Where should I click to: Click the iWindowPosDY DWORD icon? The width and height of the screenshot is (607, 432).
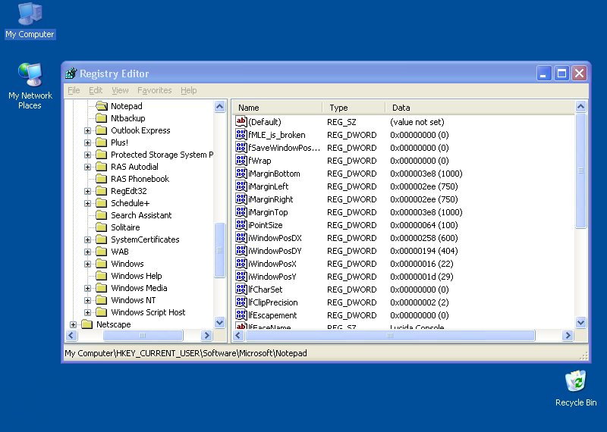coord(241,251)
